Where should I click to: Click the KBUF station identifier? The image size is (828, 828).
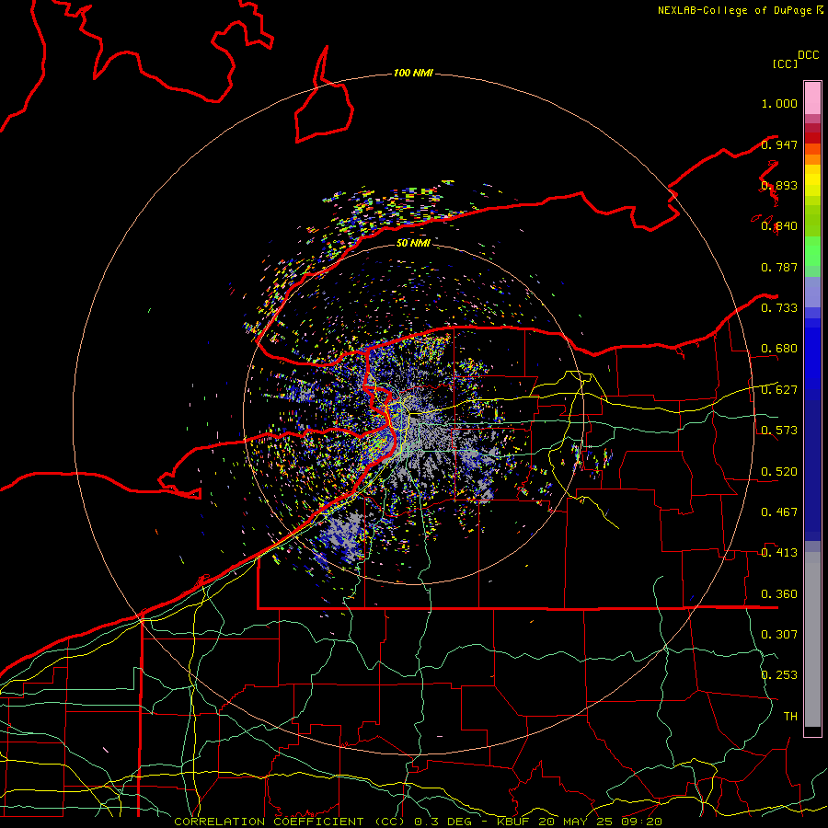point(515,822)
